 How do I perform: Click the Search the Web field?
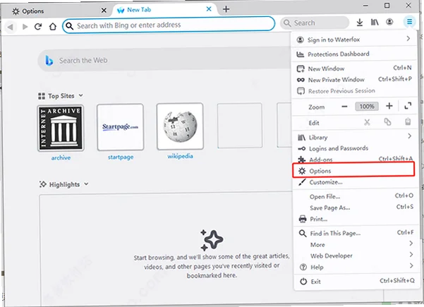point(165,60)
